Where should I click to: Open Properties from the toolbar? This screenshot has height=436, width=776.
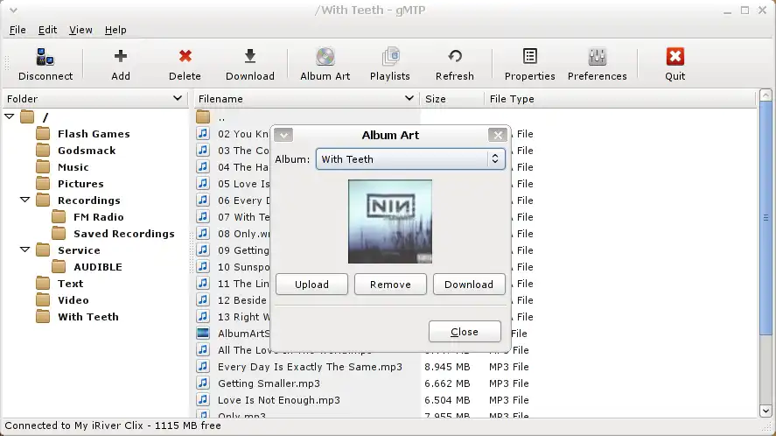(x=529, y=56)
